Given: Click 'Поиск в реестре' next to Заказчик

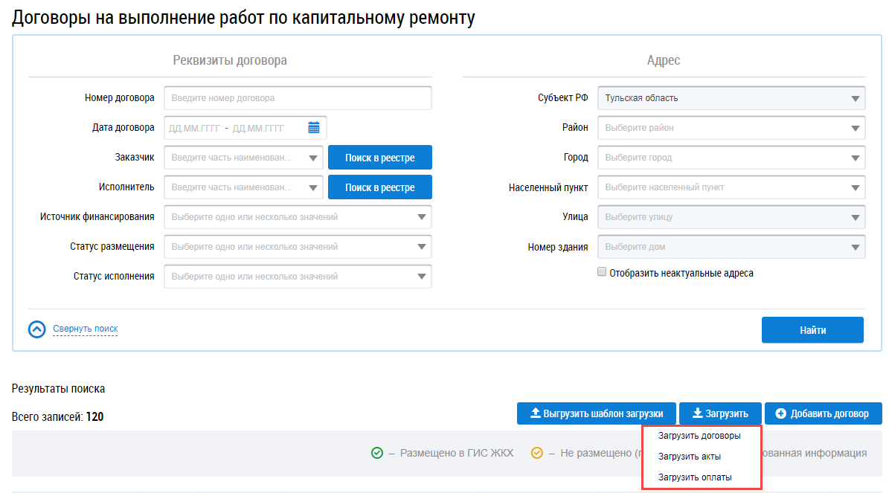Looking at the screenshot, I should (379, 158).
